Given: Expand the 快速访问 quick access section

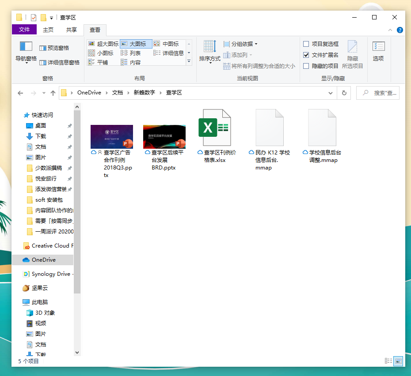Looking at the screenshot, I should coord(42,115).
